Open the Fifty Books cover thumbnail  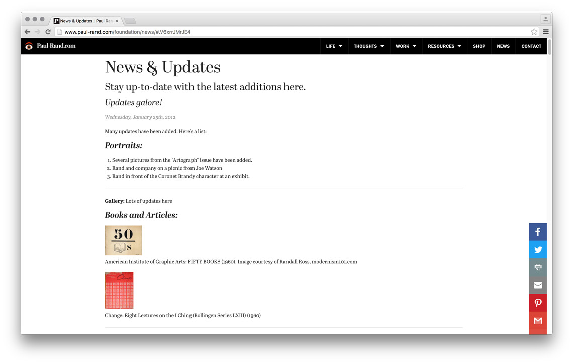tap(123, 240)
